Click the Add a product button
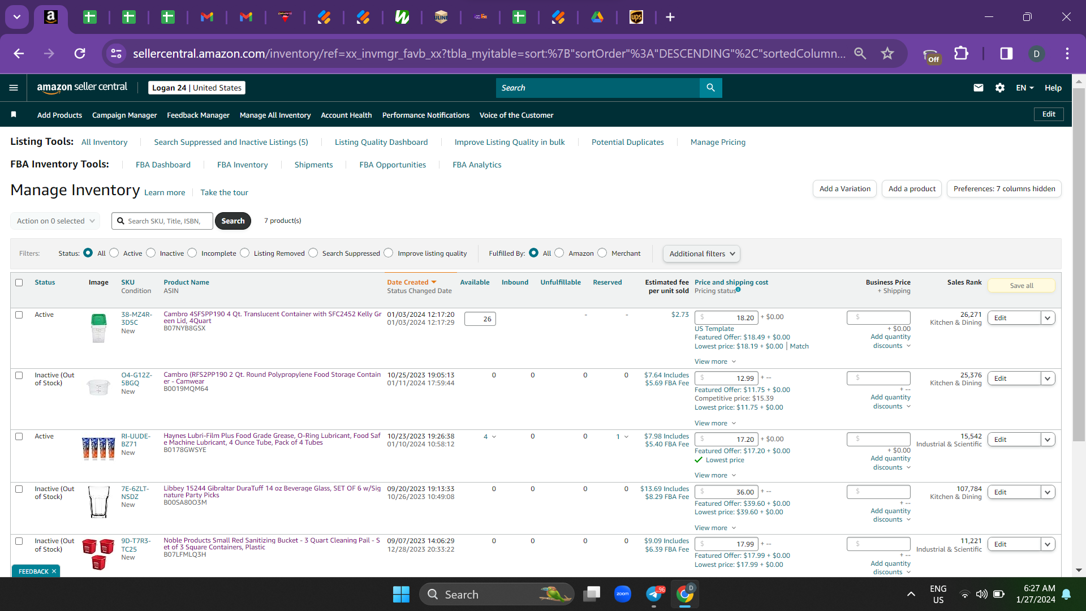Screen dimensions: 1086x611 click(x=912, y=188)
